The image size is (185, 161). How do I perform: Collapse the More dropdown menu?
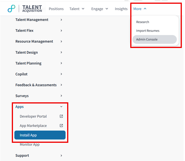pos(140,9)
